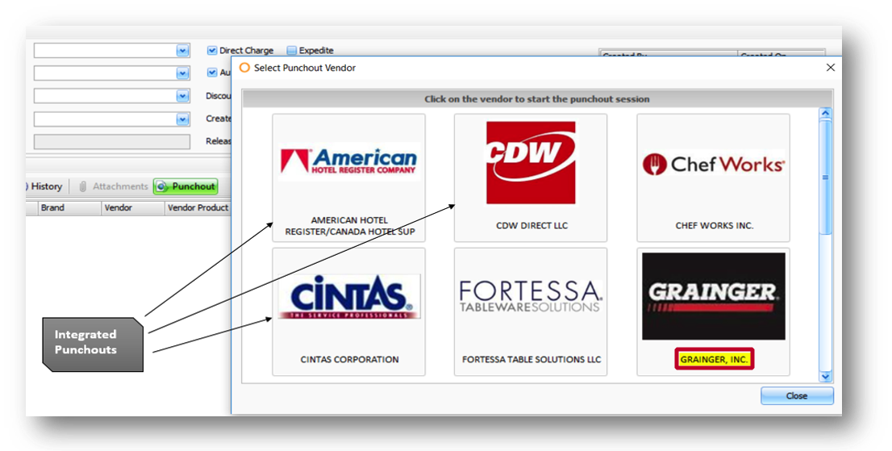Launch the Cintas Corporation punchout

pyautogui.click(x=348, y=311)
